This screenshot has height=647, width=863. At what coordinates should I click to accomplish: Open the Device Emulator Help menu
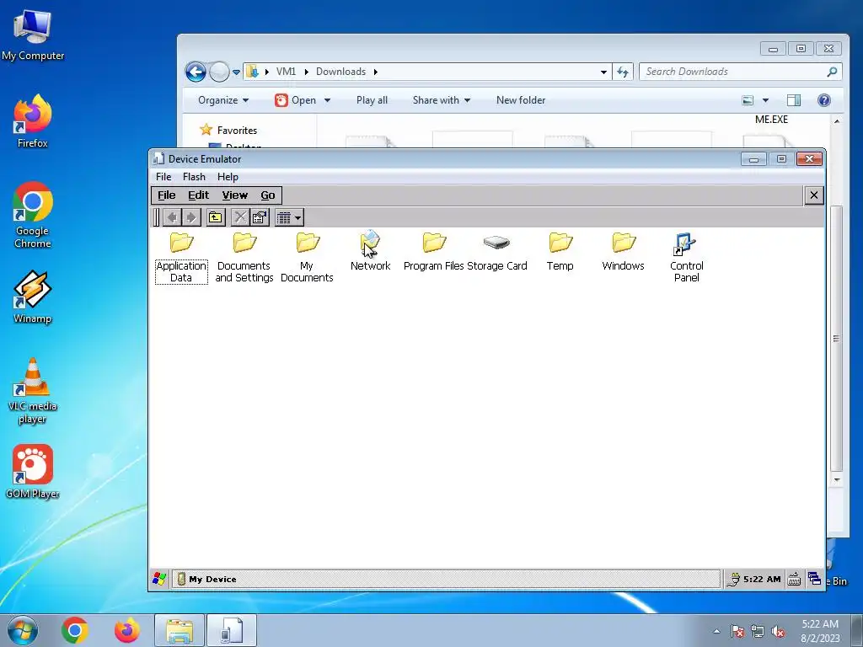[x=228, y=177]
